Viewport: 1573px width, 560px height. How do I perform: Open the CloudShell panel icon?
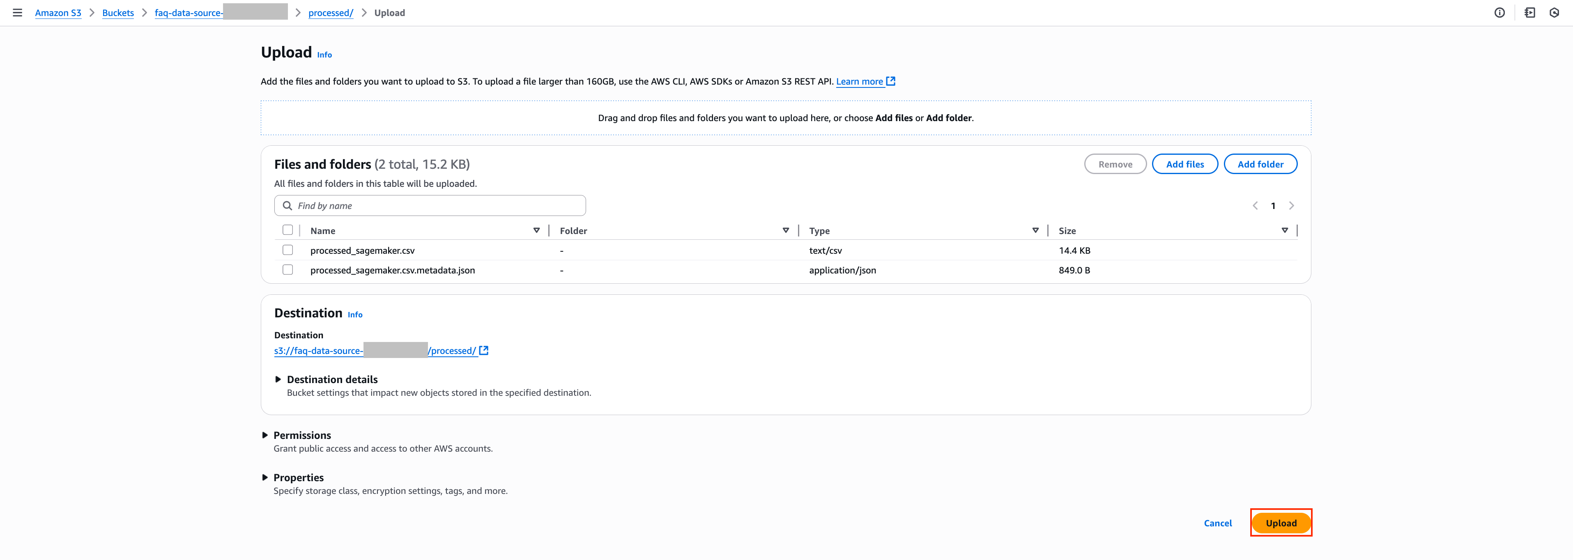click(x=1529, y=13)
